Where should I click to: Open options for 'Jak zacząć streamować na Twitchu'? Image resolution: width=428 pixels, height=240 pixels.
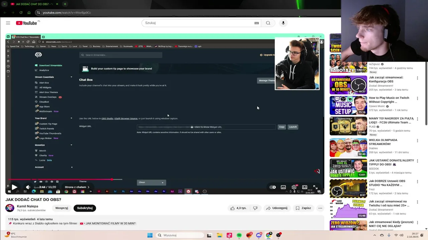(x=417, y=203)
